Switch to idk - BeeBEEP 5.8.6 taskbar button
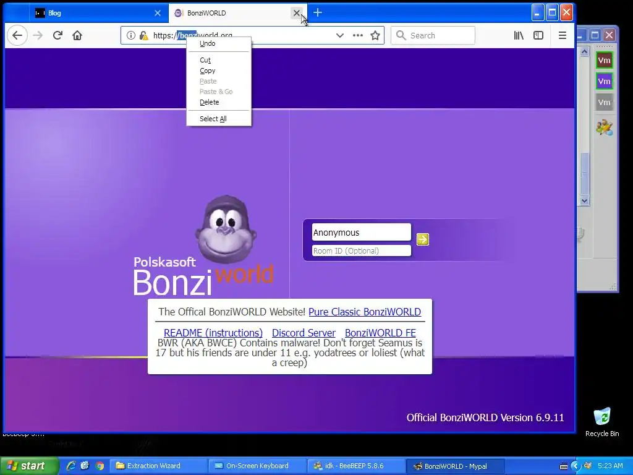The height and width of the screenshot is (475, 633). [x=357, y=466]
